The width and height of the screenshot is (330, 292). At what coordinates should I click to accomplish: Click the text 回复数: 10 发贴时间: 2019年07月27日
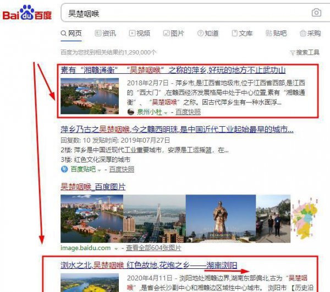[115, 140]
